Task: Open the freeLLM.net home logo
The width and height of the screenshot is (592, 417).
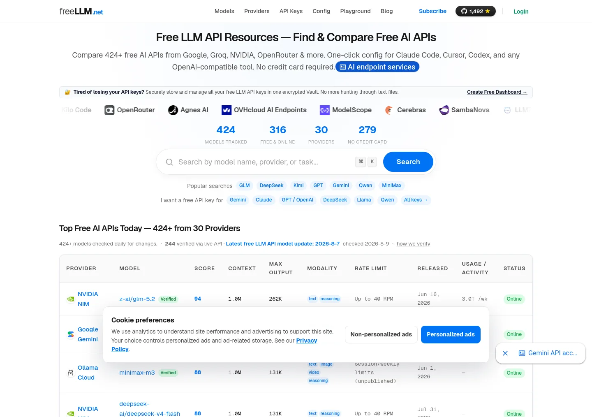Action: (x=81, y=12)
